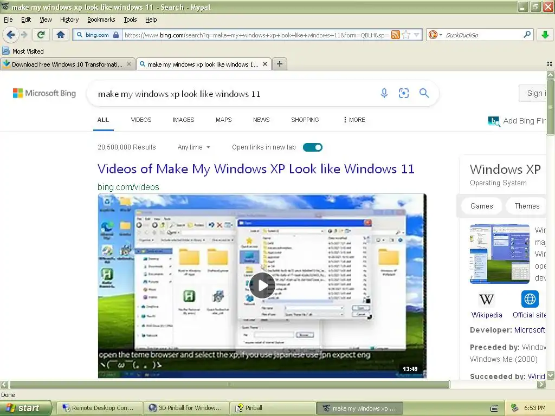The height and width of the screenshot is (416, 555).
Task: Click the 6:53 PM taskbar clock
Action: point(534,408)
